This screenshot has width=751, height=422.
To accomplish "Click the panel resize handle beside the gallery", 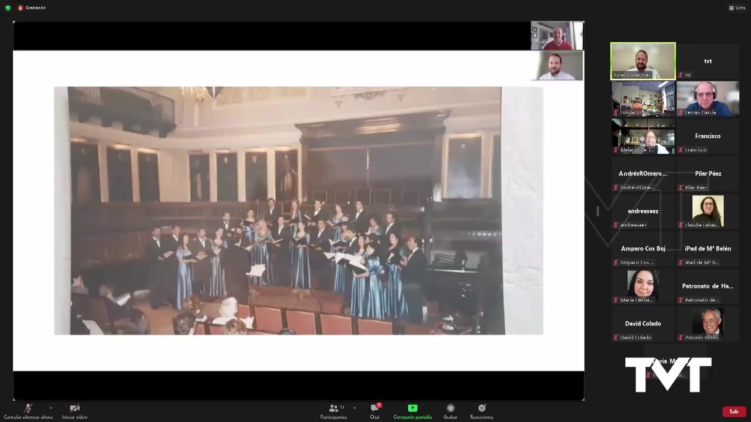I will point(597,211).
